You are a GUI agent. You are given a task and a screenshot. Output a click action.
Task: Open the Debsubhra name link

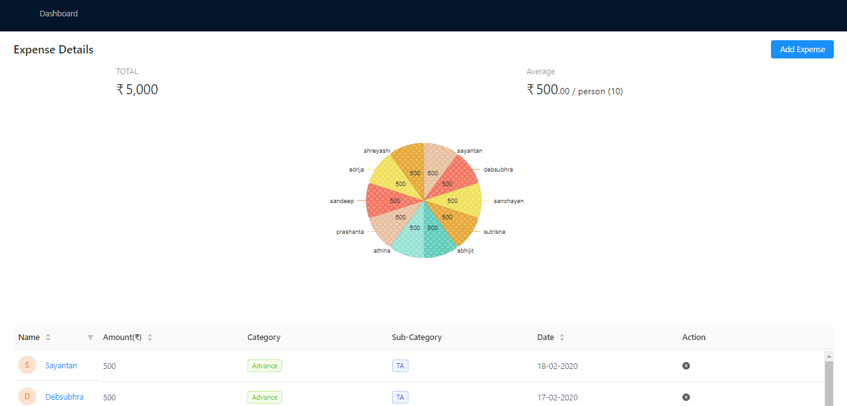(64, 397)
